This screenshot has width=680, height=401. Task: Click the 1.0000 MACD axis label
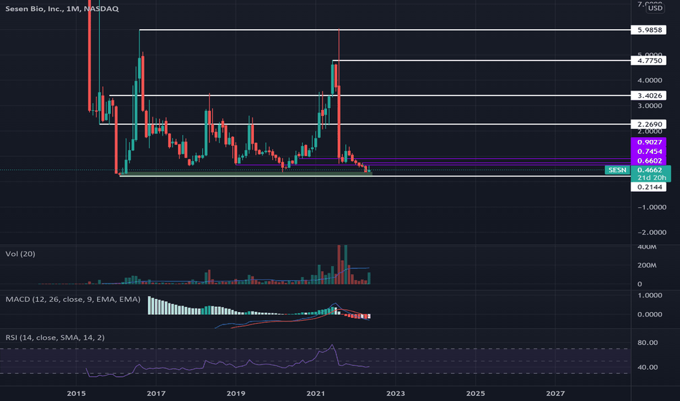pos(649,295)
